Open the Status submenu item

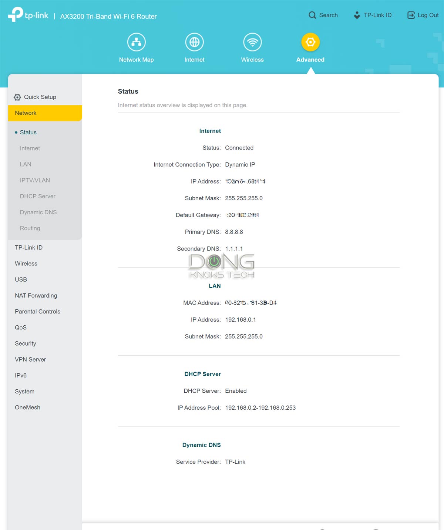click(x=28, y=132)
